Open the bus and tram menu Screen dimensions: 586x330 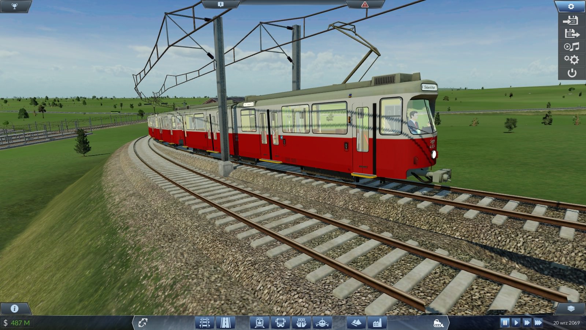pos(281,323)
